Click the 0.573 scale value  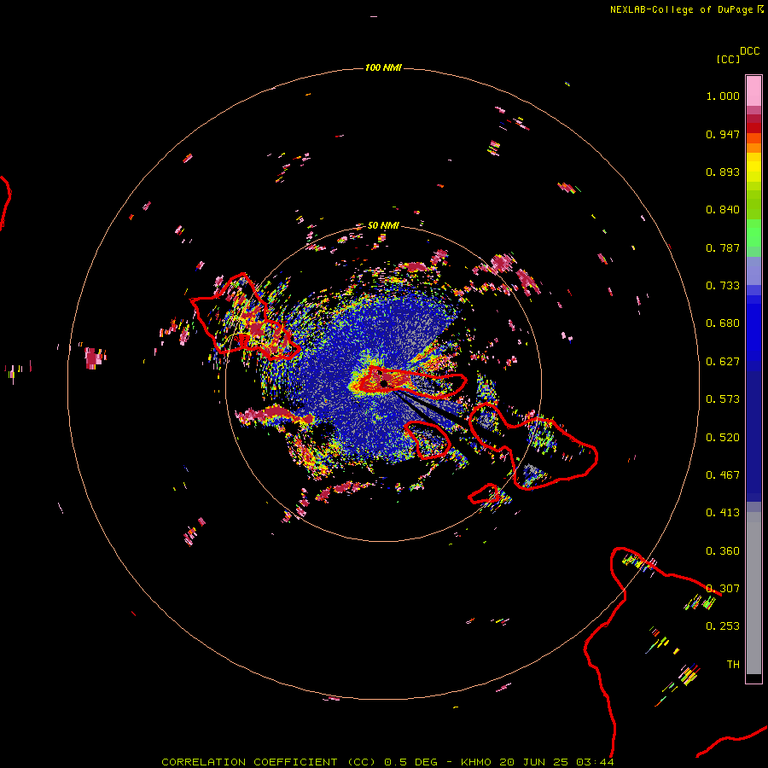point(723,399)
